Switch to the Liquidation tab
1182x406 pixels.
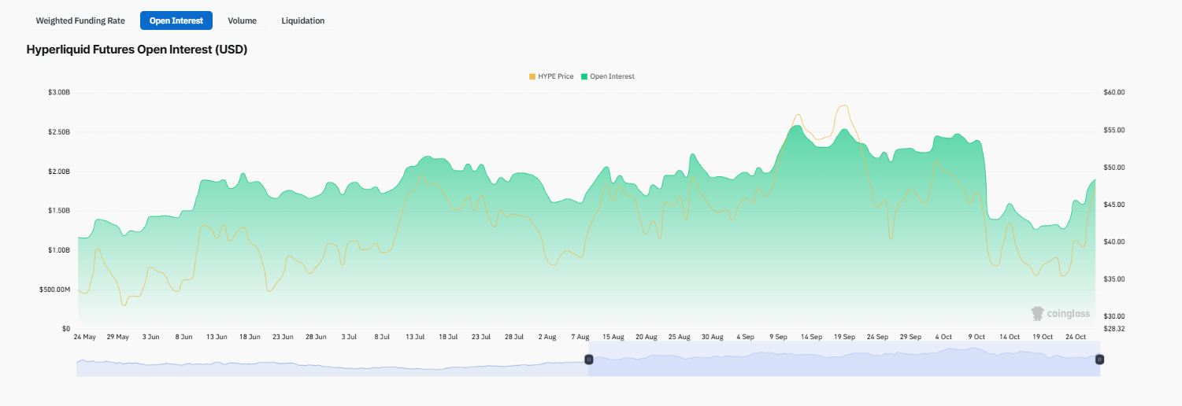point(302,20)
